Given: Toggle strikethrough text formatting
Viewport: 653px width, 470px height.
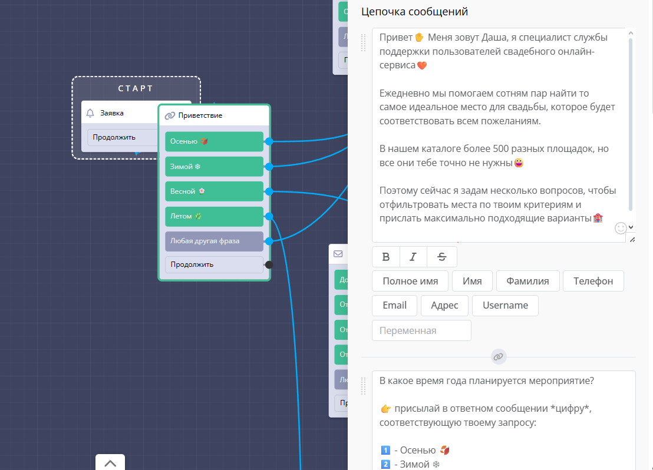Looking at the screenshot, I should pyautogui.click(x=442, y=257).
